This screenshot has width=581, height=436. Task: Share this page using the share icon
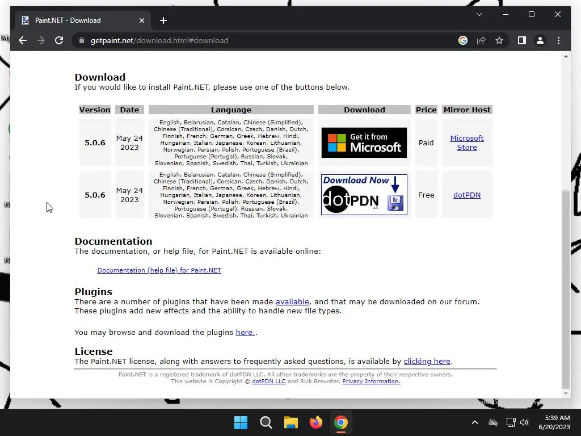[x=481, y=40]
